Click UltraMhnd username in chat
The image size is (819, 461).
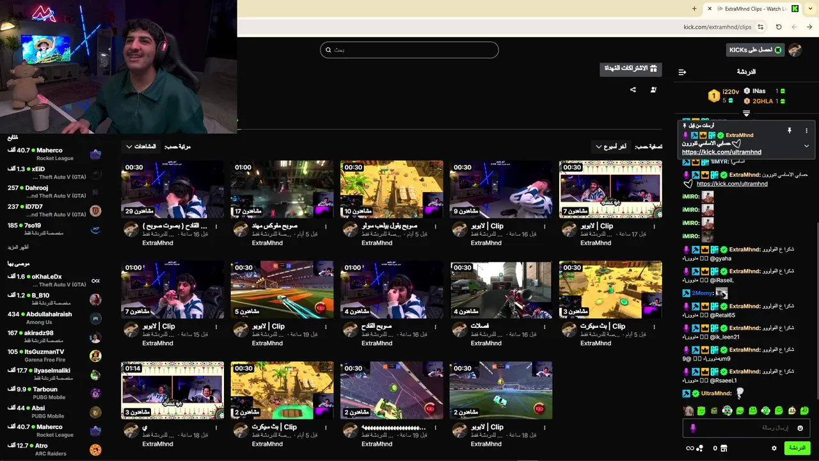tap(716, 393)
